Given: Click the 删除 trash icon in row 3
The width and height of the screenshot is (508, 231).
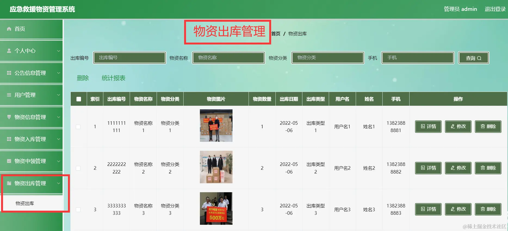Looking at the screenshot, I should point(483,209).
